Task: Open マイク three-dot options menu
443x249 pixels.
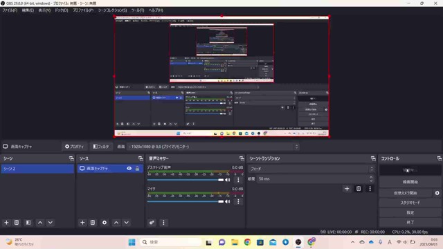Action: point(238,201)
